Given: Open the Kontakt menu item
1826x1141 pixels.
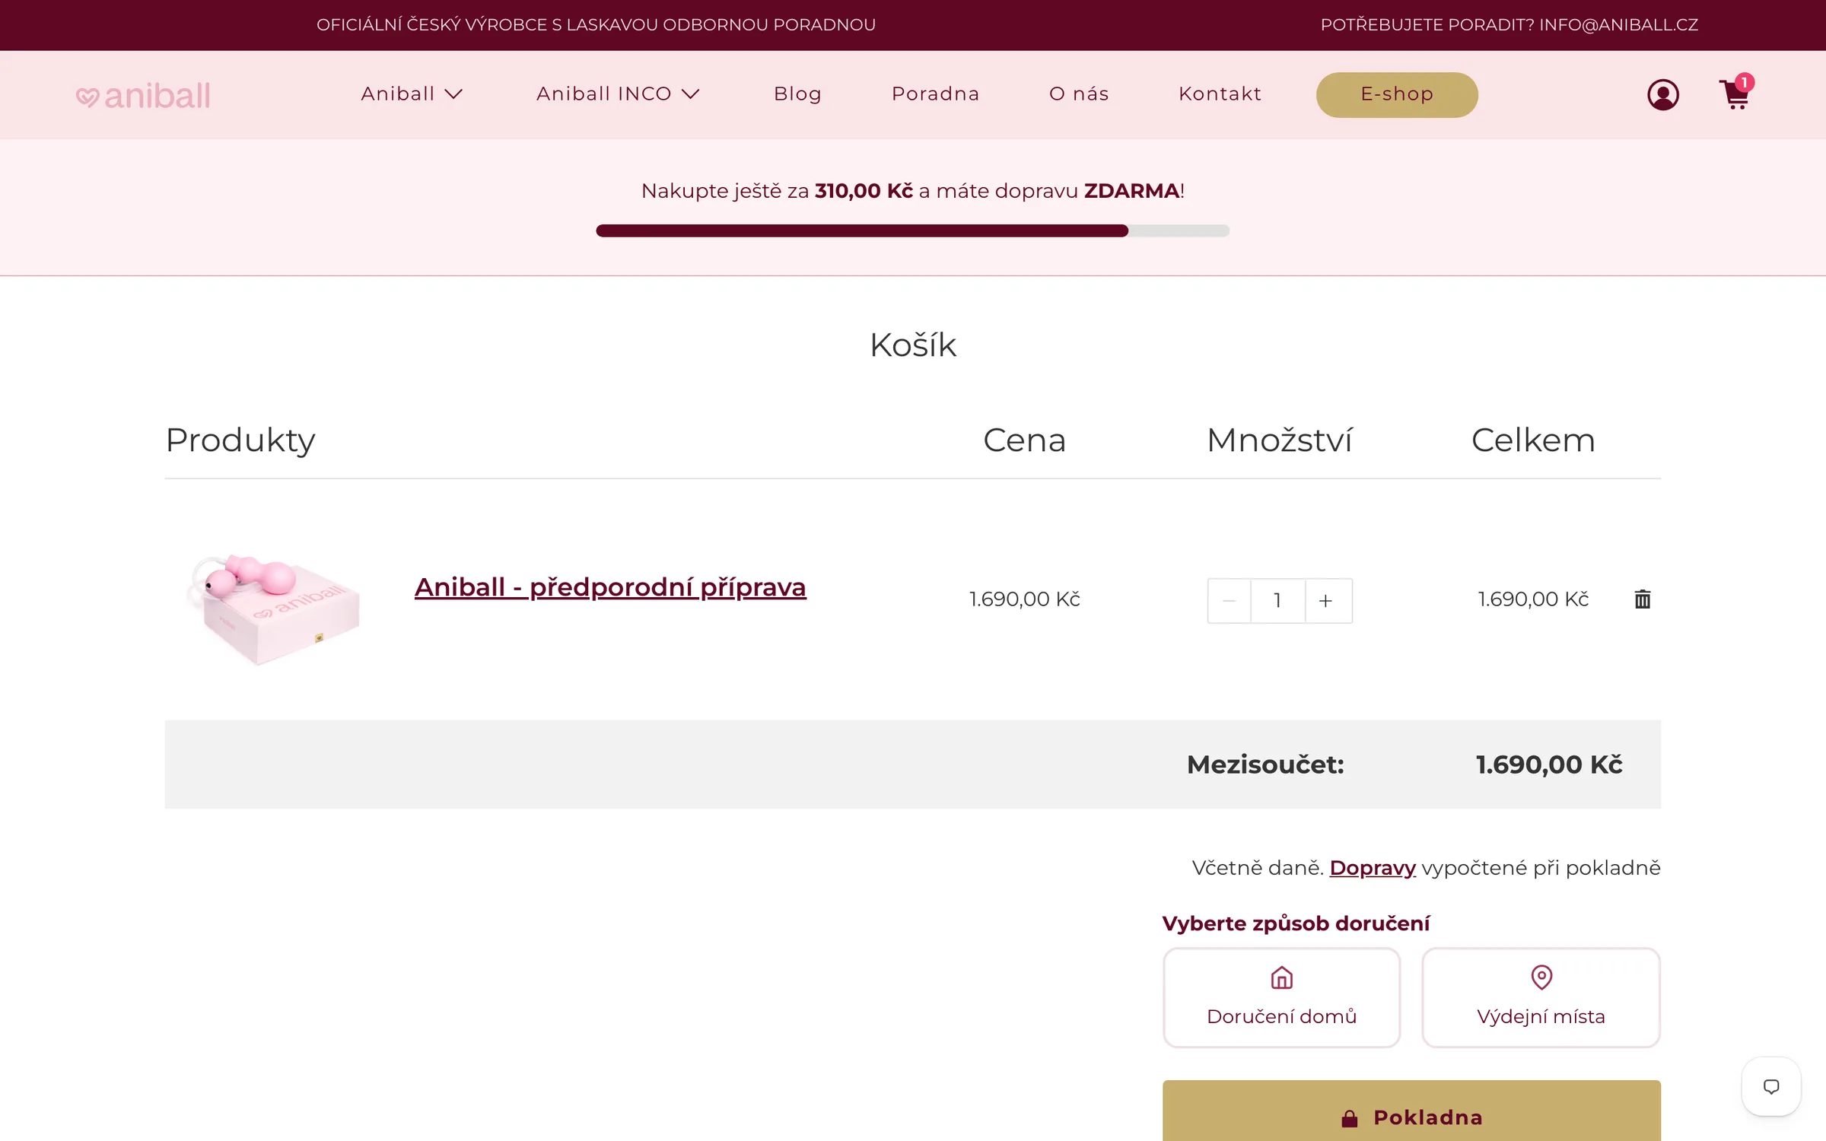Looking at the screenshot, I should [1220, 94].
